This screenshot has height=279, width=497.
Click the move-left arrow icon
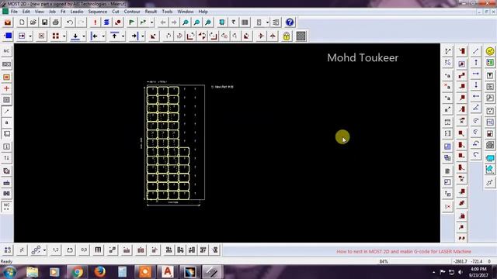pyautogui.click(x=95, y=36)
